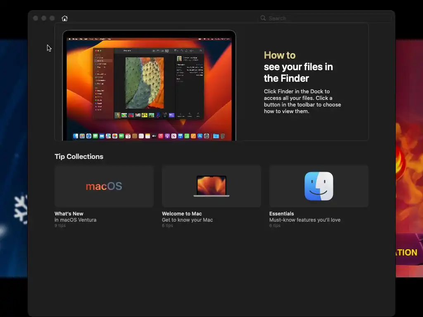Click the Home icon in the Tips toolbar
Viewport: 423px width, 317px height.
click(x=64, y=18)
